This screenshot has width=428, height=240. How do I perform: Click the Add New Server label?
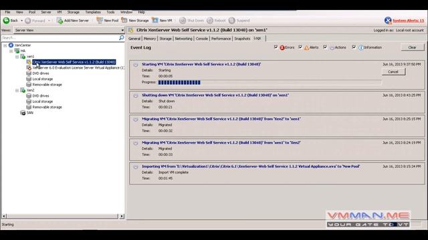pyautogui.click(x=76, y=21)
